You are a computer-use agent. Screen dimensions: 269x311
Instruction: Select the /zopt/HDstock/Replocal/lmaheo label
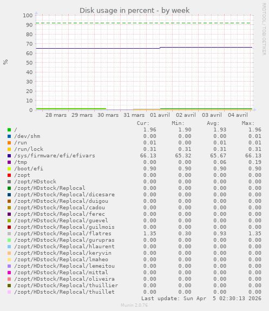point(61,260)
